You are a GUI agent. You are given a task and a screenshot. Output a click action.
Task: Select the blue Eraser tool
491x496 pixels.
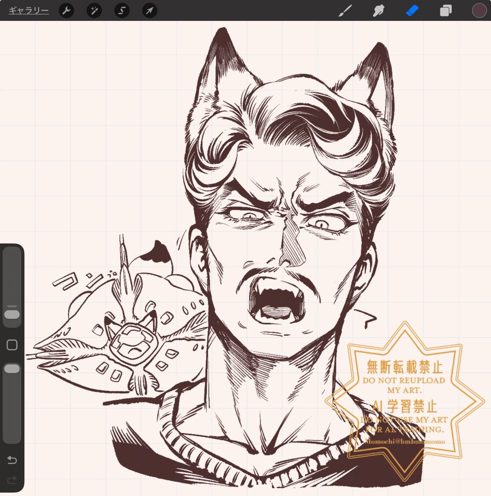coord(412,11)
